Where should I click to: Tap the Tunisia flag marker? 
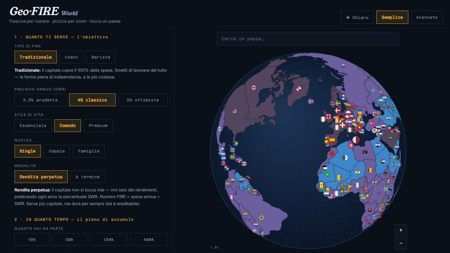[351, 145]
